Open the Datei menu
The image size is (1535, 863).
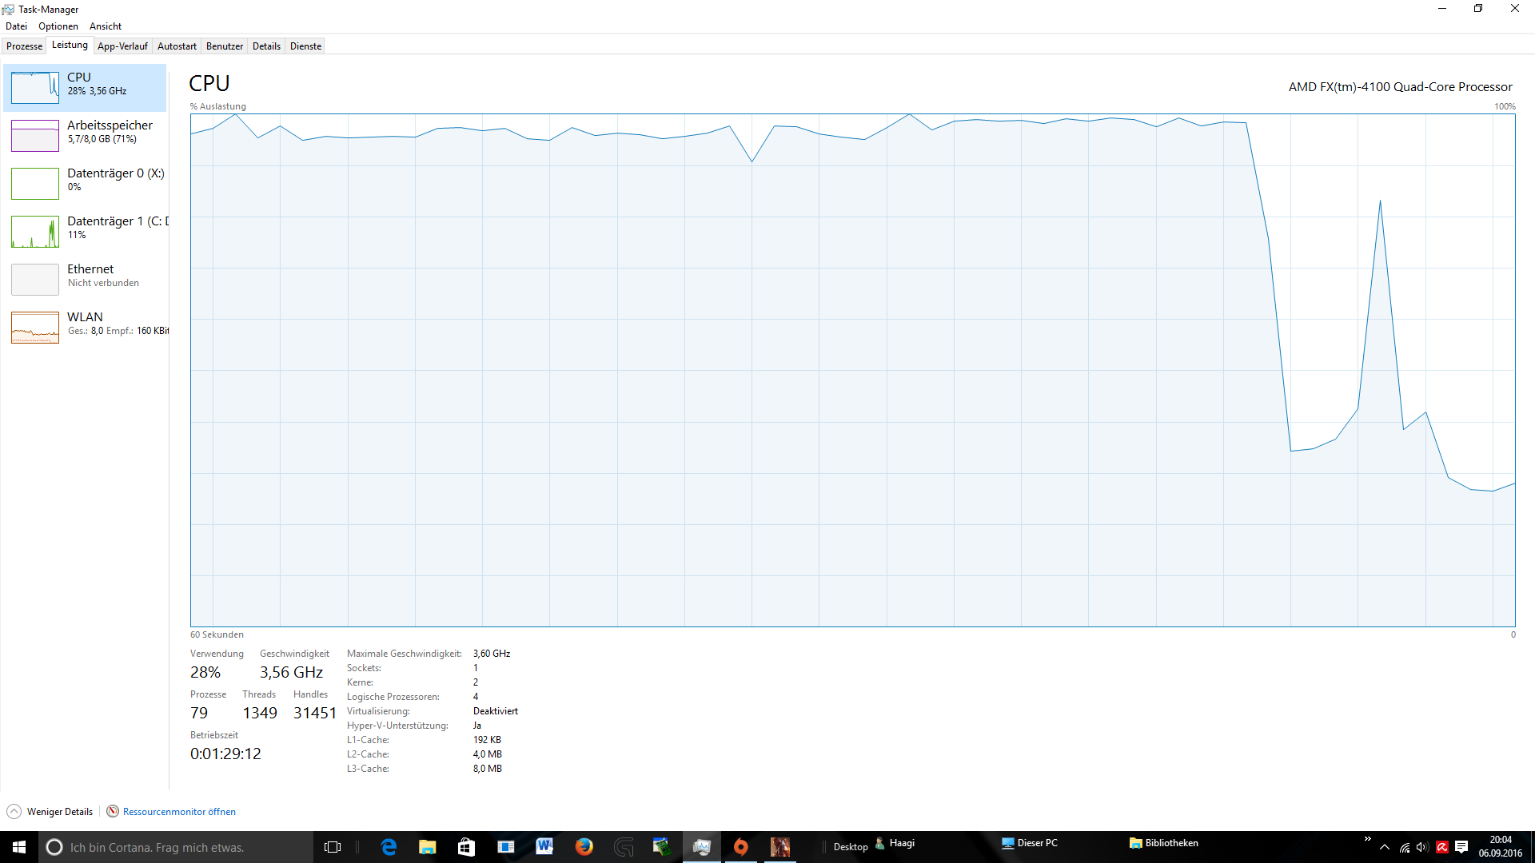(16, 26)
